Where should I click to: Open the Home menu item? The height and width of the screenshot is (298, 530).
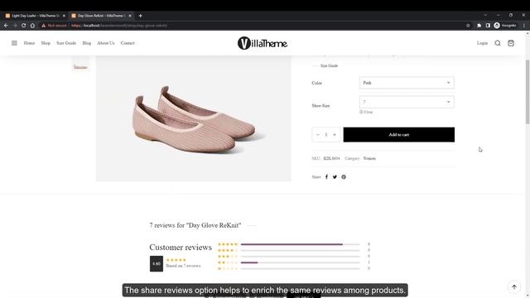coord(29,43)
